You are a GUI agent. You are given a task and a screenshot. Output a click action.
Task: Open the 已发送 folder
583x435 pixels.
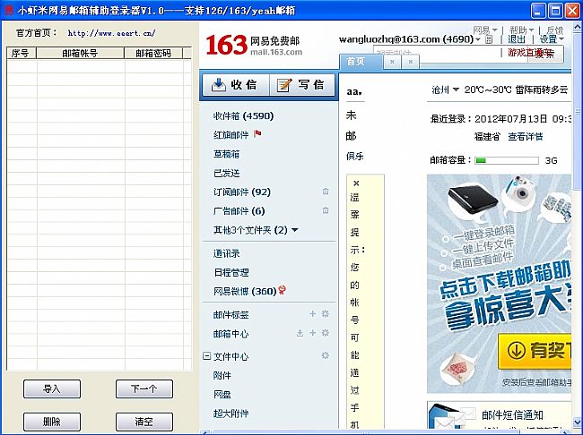(226, 173)
